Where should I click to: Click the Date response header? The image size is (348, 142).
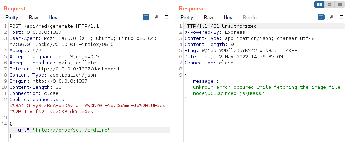(235, 57)
